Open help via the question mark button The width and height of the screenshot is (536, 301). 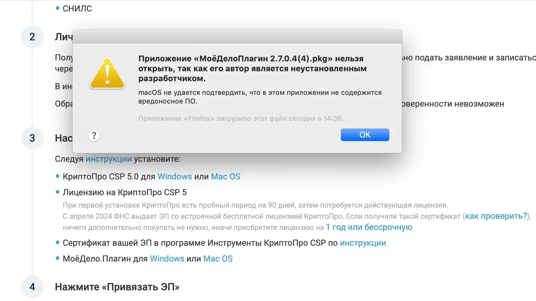click(x=94, y=135)
